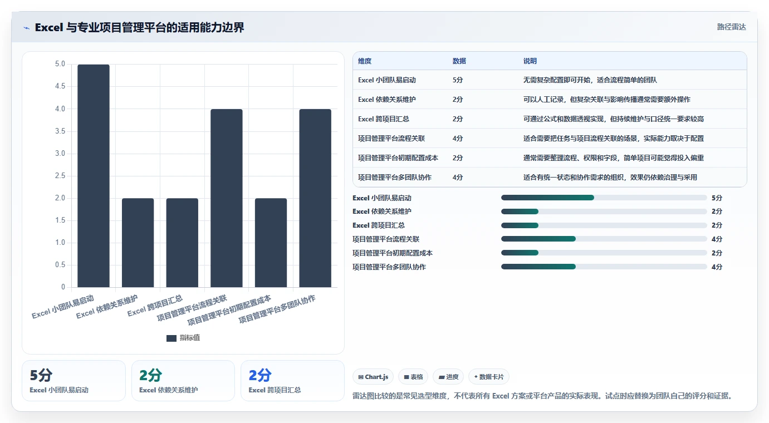Click description 通常需要整理流程、权限和字段

pyautogui.click(x=614, y=158)
